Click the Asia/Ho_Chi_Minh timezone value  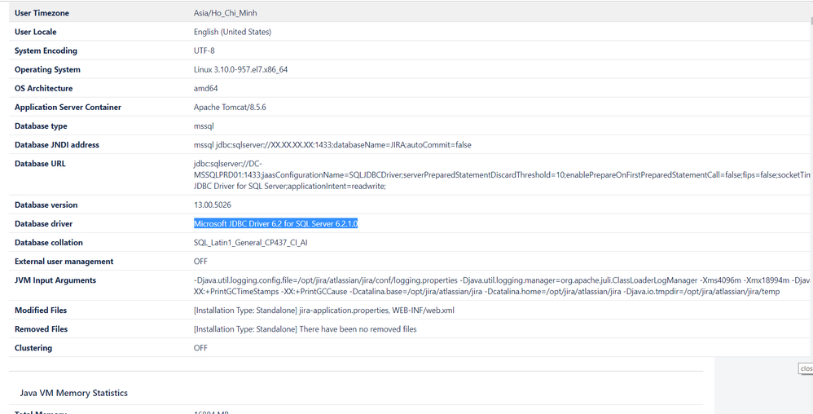pos(225,13)
